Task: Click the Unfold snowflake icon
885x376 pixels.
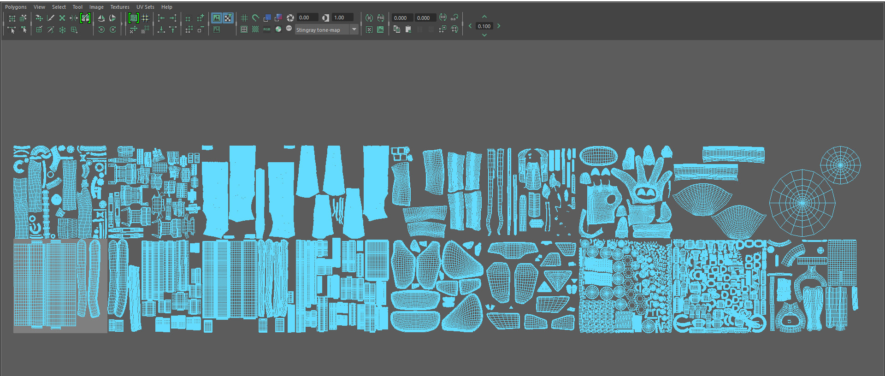Action: [x=62, y=29]
